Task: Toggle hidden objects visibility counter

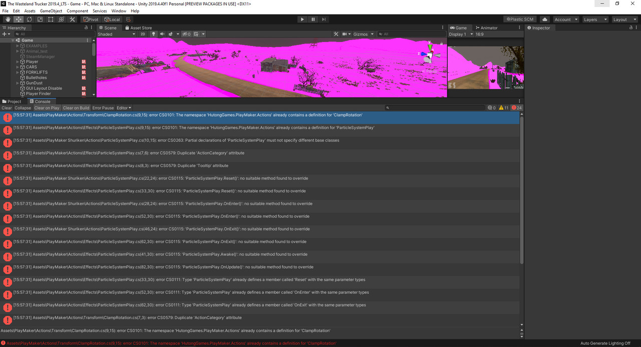Action: click(x=186, y=34)
